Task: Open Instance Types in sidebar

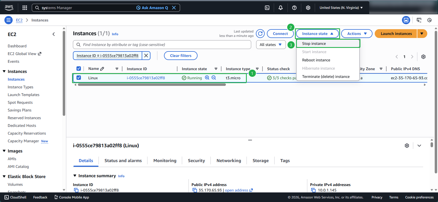Action: [x=21, y=87]
